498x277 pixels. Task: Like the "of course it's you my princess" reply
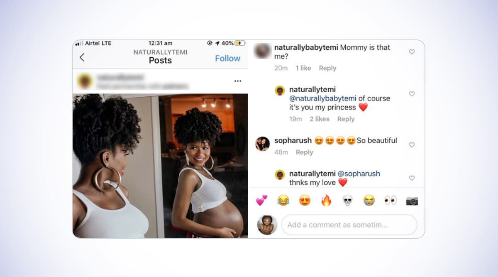(412, 94)
